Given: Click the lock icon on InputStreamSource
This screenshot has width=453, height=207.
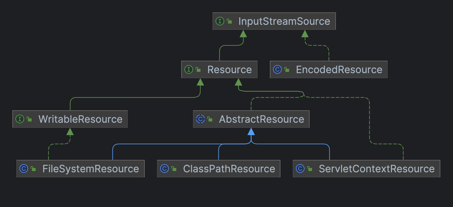Looking at the screenshot, I should (229, 21).
